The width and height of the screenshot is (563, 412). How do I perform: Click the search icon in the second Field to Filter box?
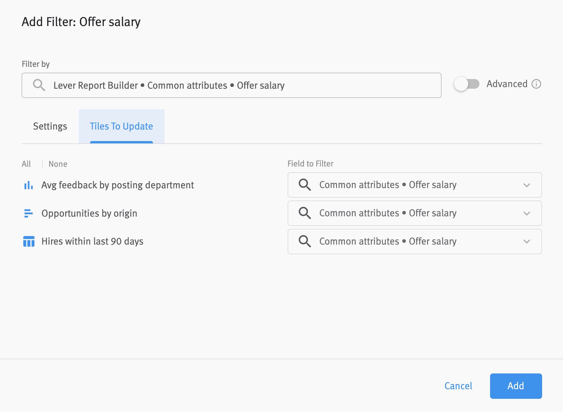click(x=305, y=213)
